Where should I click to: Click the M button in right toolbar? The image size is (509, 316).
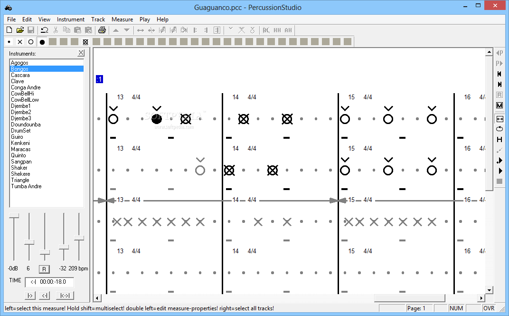tap(500, 105)
